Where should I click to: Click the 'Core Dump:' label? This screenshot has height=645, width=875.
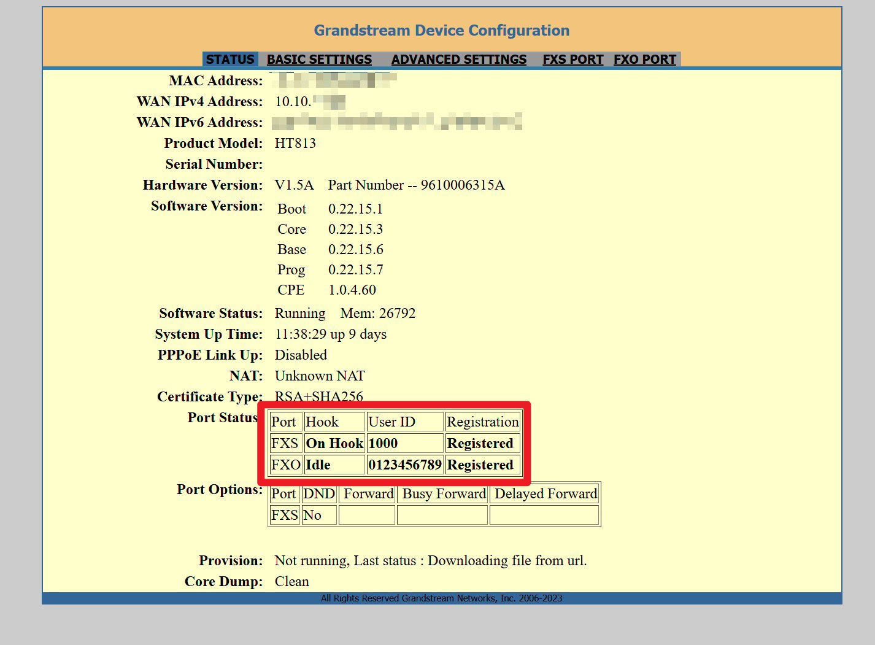click(223, 582)
